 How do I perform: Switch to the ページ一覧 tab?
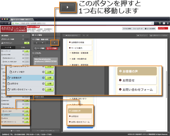click(8, 47)
